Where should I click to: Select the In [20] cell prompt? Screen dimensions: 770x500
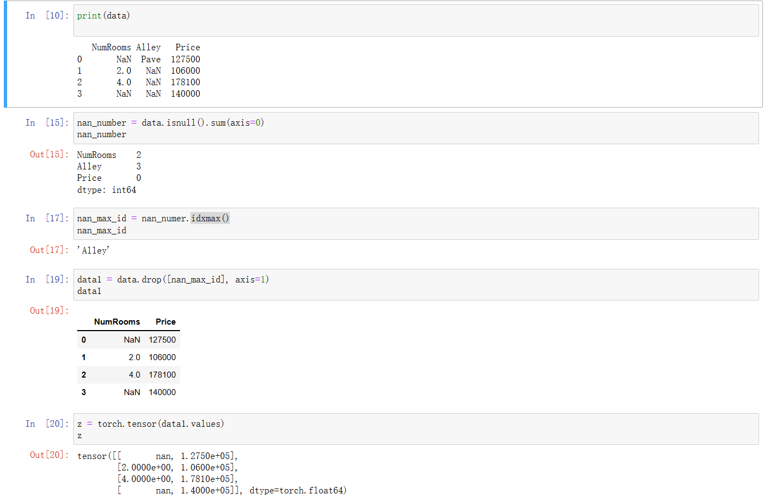coord(47,424)
